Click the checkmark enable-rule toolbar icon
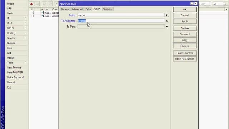The height and width of the screenshot is (129, 229). (x=44, y=4)
